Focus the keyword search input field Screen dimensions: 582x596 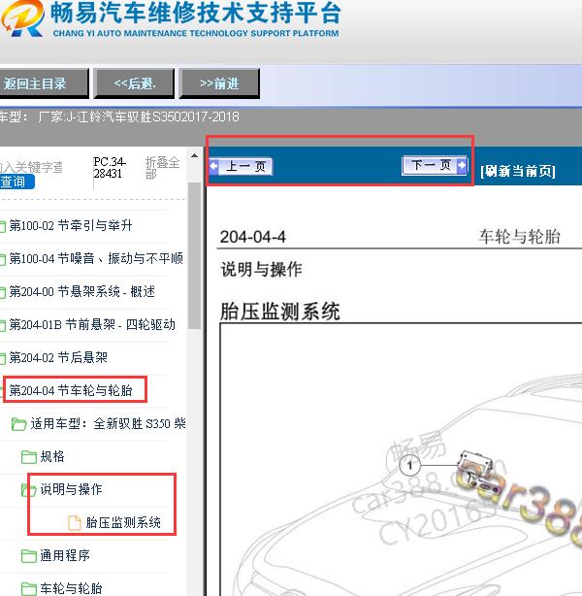click(x=31, y=167)
